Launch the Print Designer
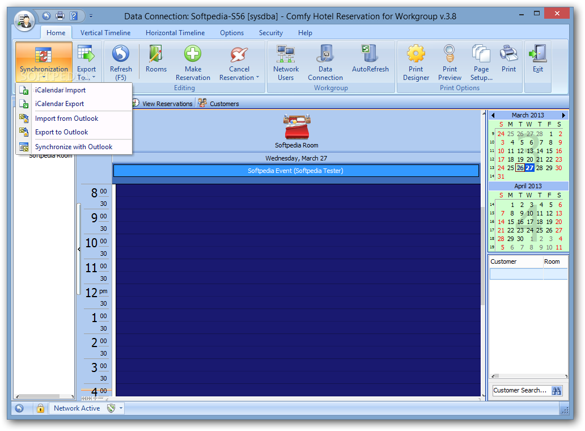 416,62
